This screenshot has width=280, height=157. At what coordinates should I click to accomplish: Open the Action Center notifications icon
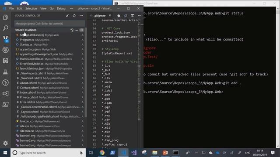click(x=273, y=153)
